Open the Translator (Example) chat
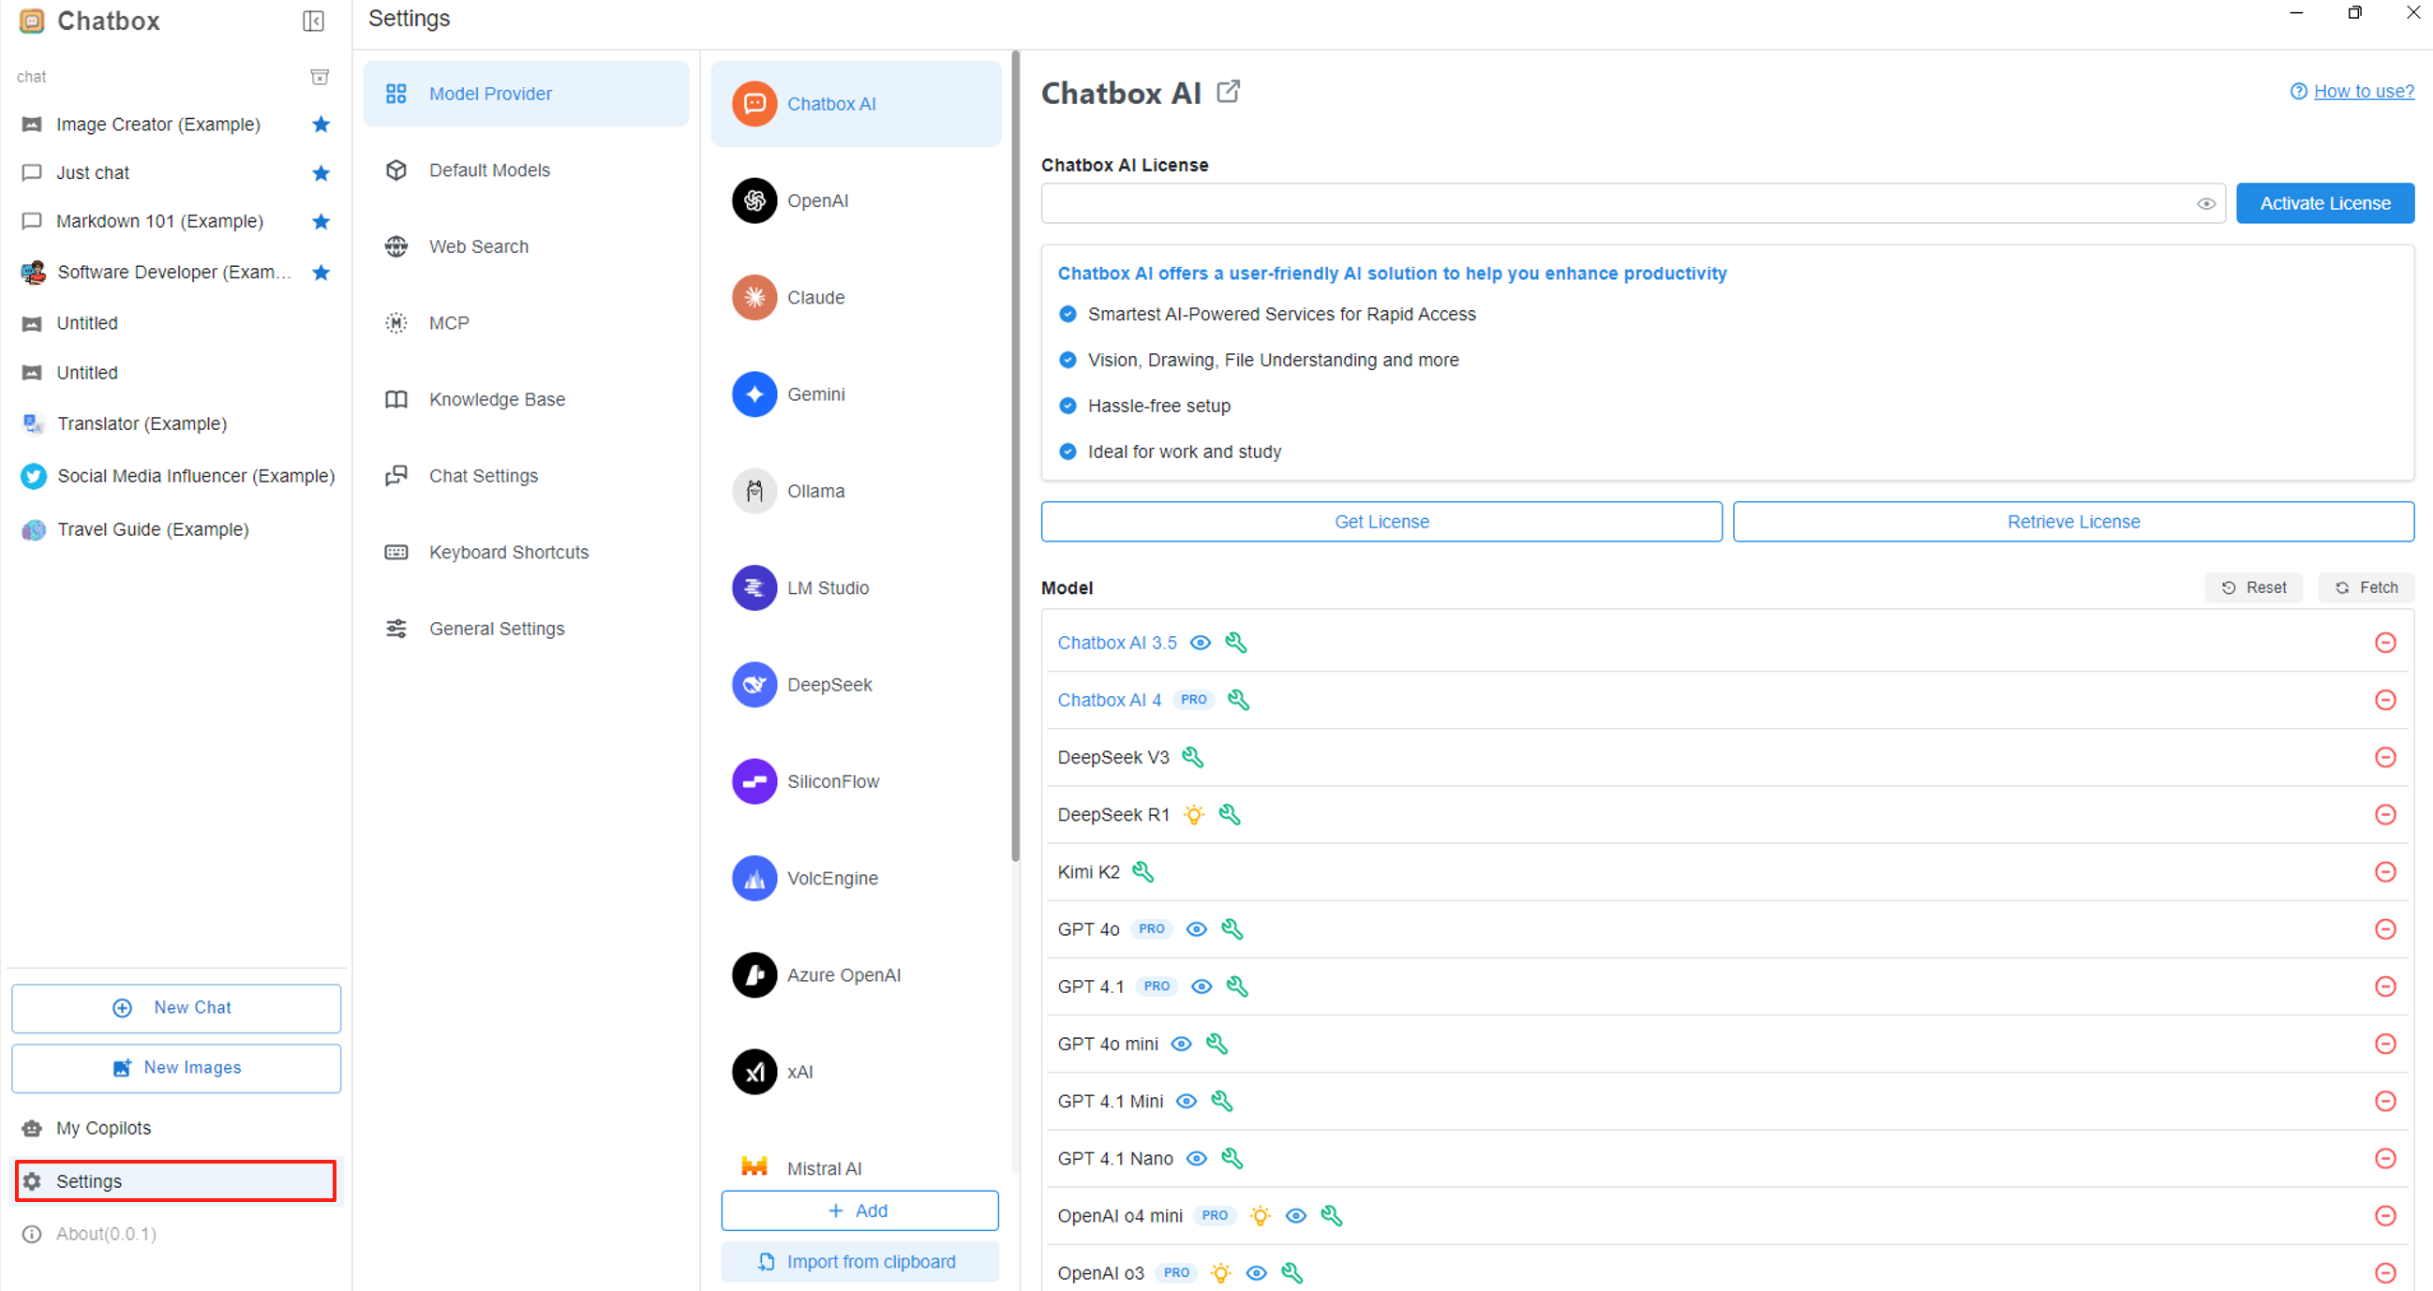Viewport: 2433px width, 1291px height. (175, 423)
